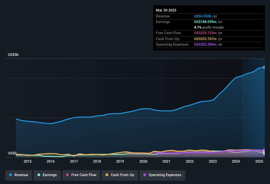Click the US$253.767m cash from op value
Image resolution: width=270 pixels, height=184 pixels.
(x=205, y=39)
